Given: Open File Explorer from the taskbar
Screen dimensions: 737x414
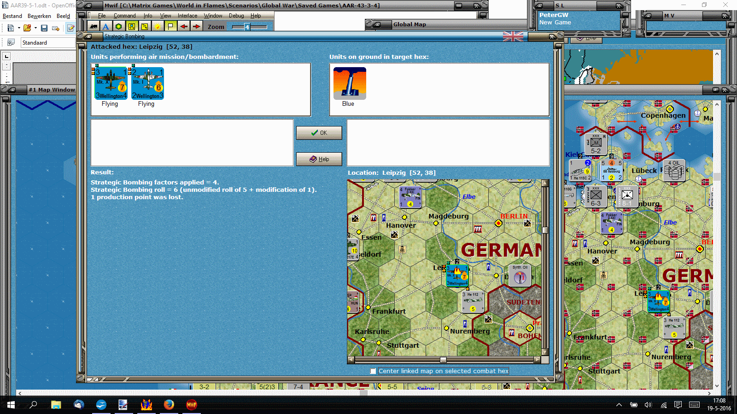Looking at the screenshot, I should (56, 405).
